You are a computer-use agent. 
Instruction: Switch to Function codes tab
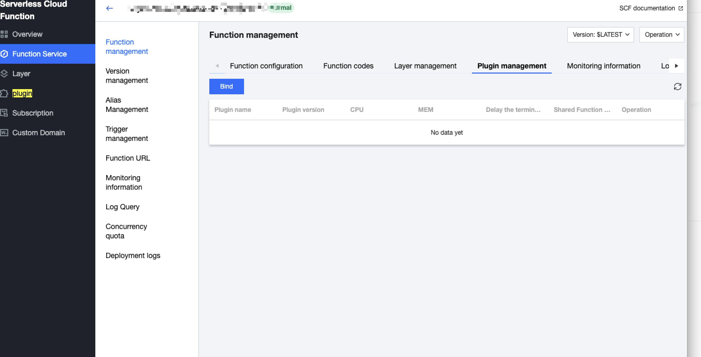(348, 66)
